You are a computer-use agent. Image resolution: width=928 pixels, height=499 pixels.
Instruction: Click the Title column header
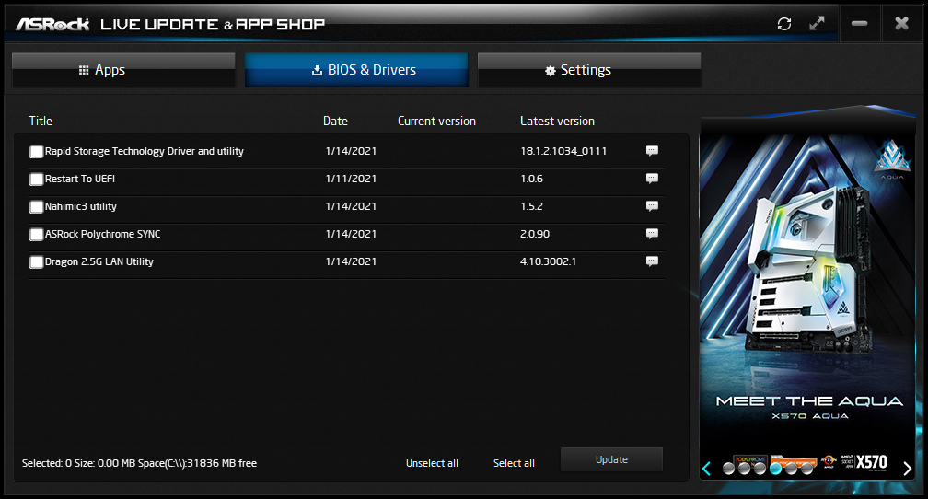pyautogui.click(x=41, y=121)
